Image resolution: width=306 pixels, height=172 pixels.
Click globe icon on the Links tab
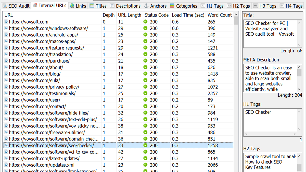click(72, 6)
